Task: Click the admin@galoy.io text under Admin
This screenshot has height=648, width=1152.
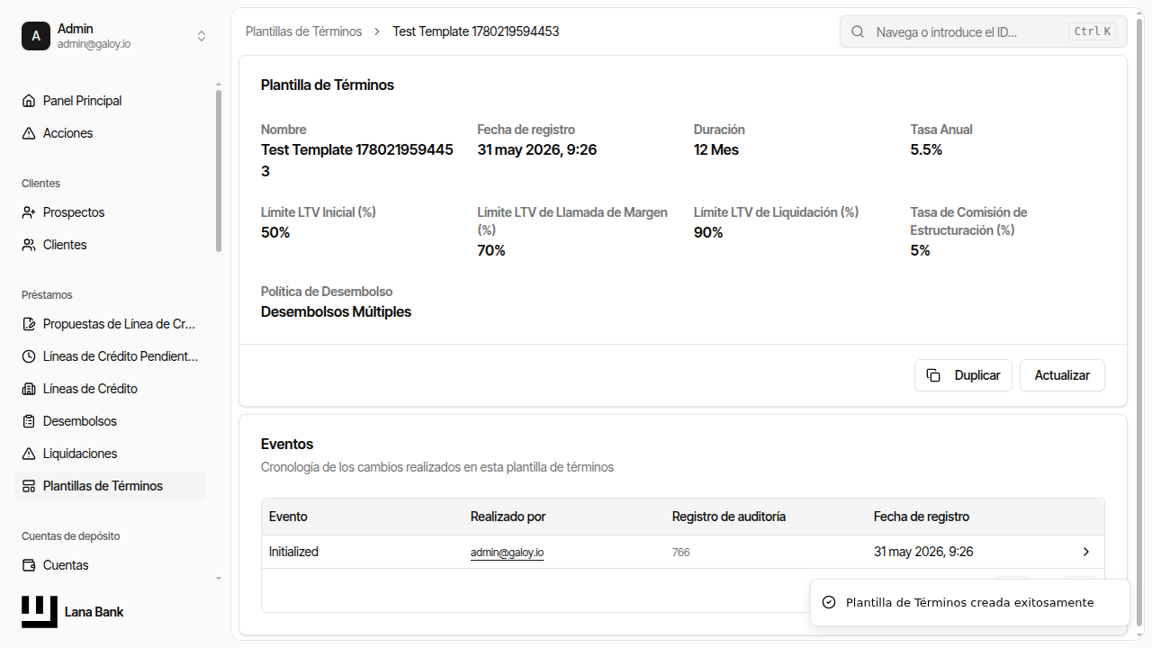Action: point(94,44)
